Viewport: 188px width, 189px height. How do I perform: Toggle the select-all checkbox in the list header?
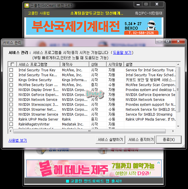click(x=12, y=64)
